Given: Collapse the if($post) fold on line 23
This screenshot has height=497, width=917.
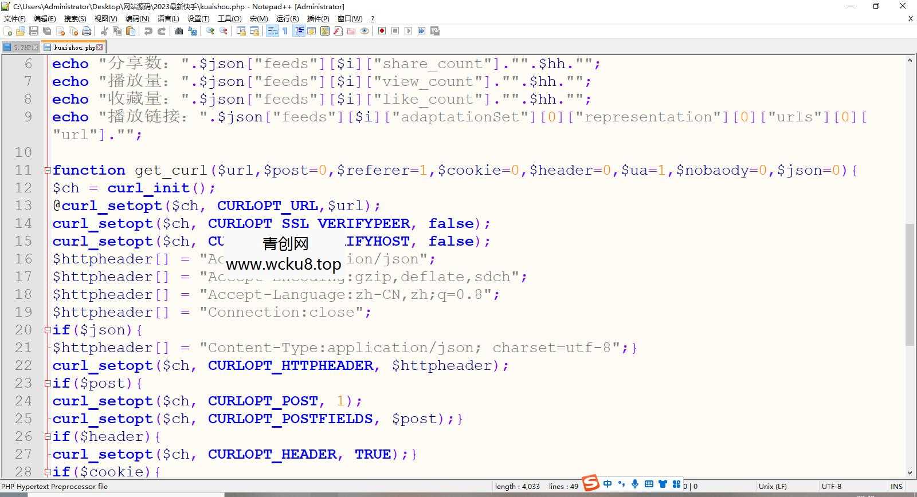Looking at the screenshot, I should (48, 383).
